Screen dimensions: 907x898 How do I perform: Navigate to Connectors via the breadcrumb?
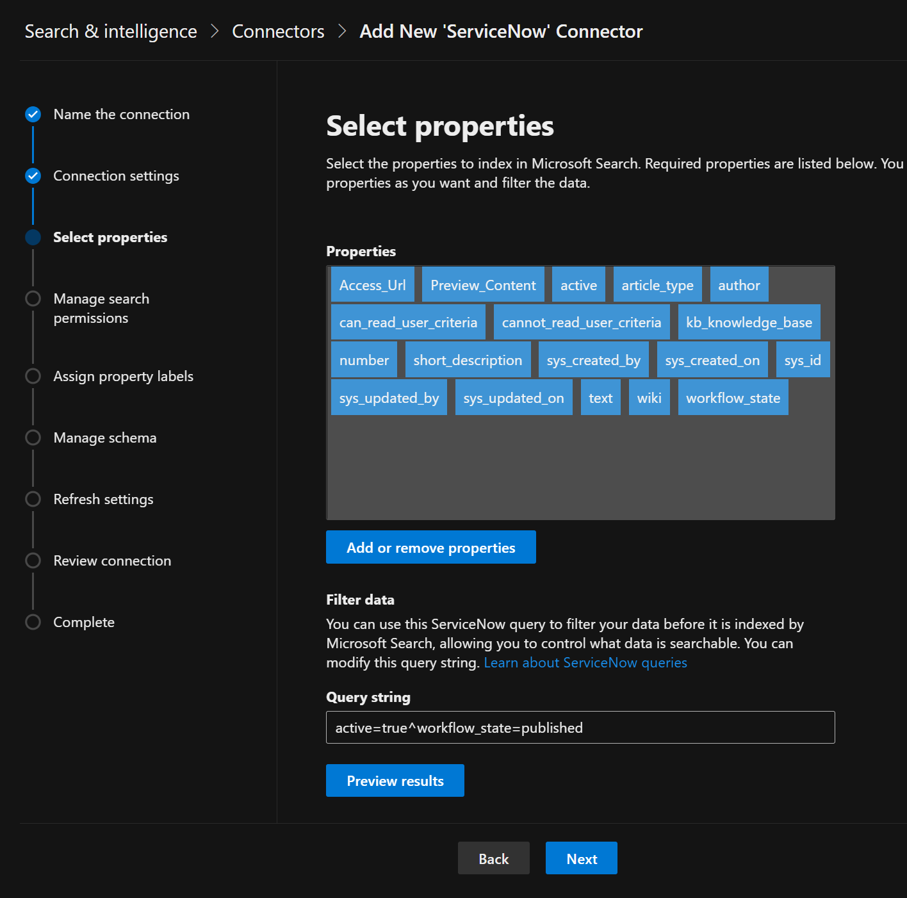(x=278, y=31)
